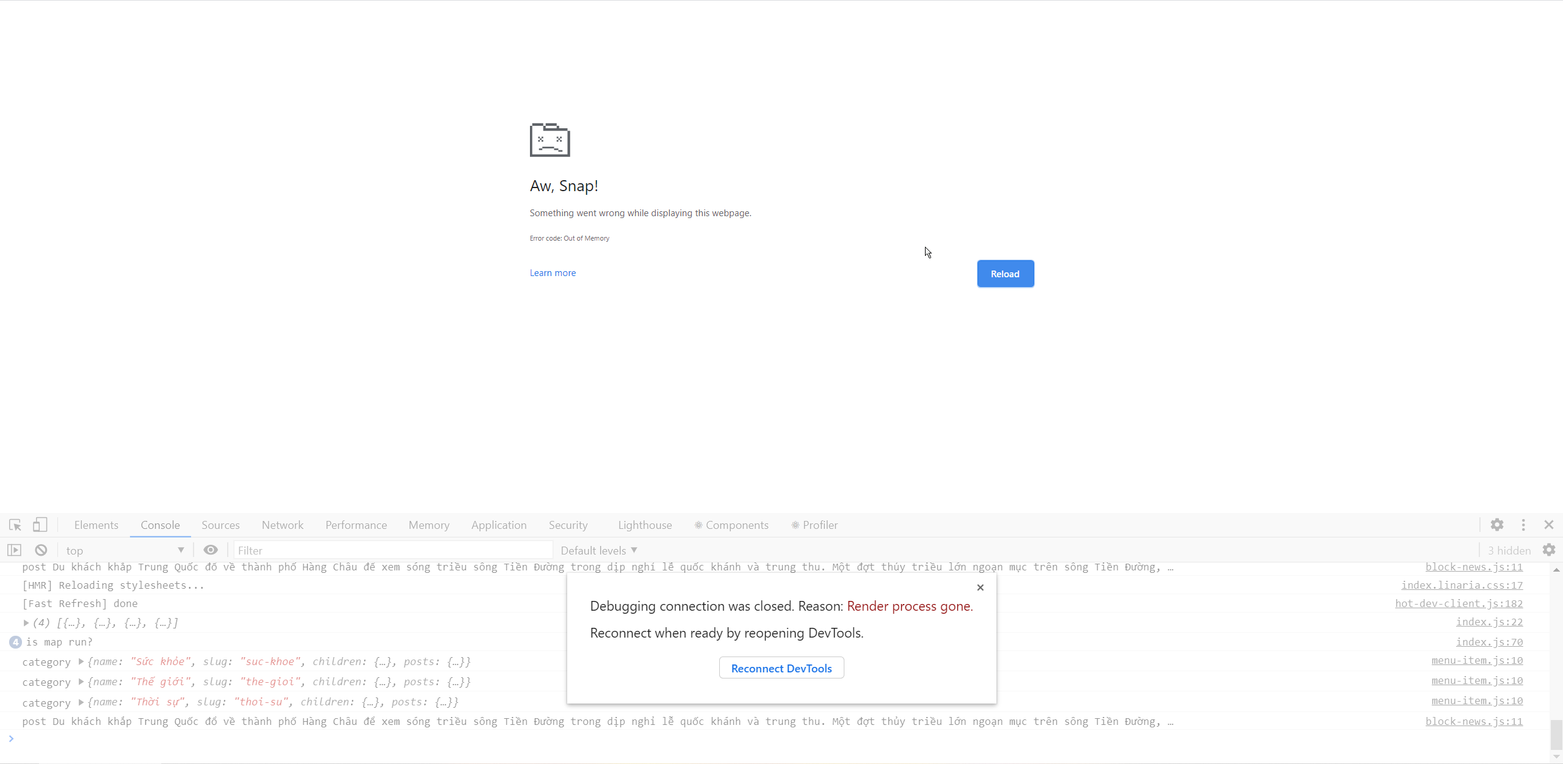The width and height of the screenshot is (1563, 764).
Task: Click the console scrollbar up arrow
Action: click(1556, 569)
